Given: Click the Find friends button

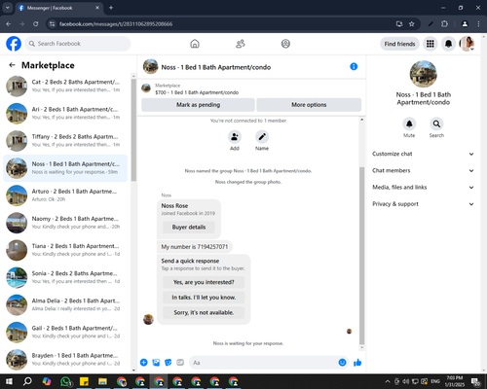Looking at the screenshot, I should pos(399,44).
